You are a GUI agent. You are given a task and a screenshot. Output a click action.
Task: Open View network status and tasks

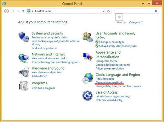(x=49, y=58)
